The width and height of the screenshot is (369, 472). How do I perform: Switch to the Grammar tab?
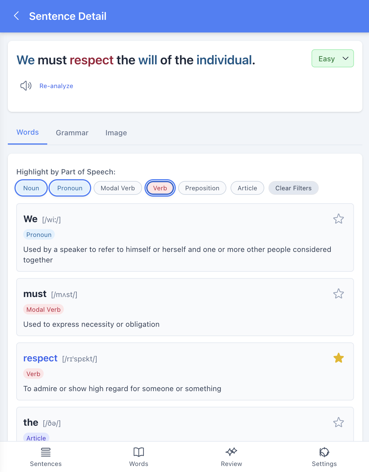point(72,133)
